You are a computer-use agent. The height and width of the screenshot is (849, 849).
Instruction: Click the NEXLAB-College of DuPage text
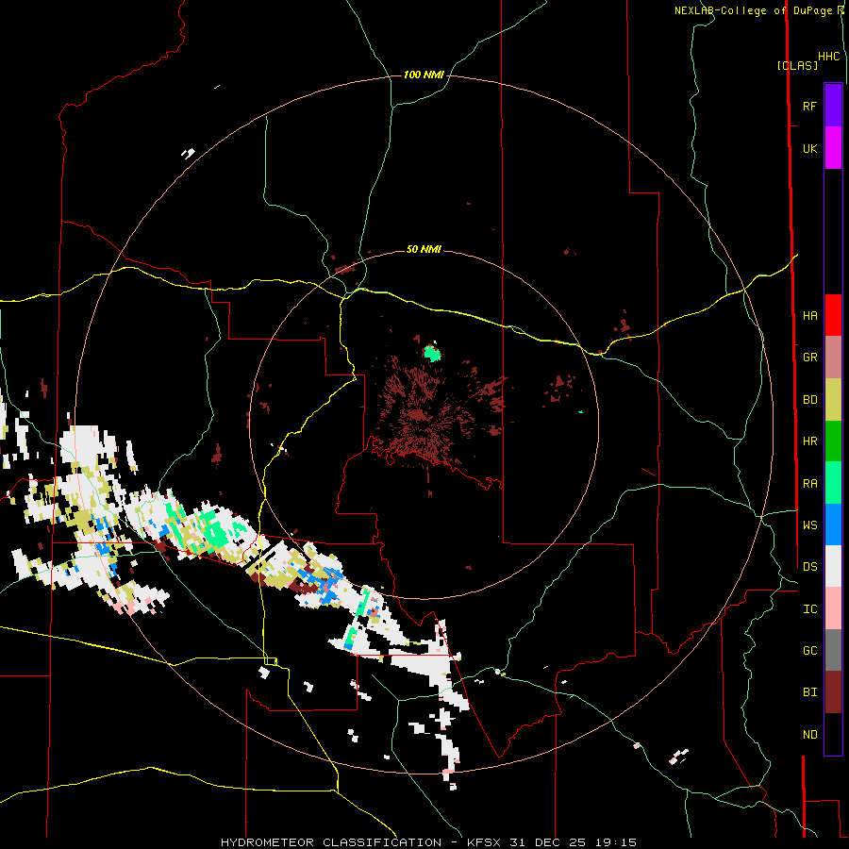[755, 10]
